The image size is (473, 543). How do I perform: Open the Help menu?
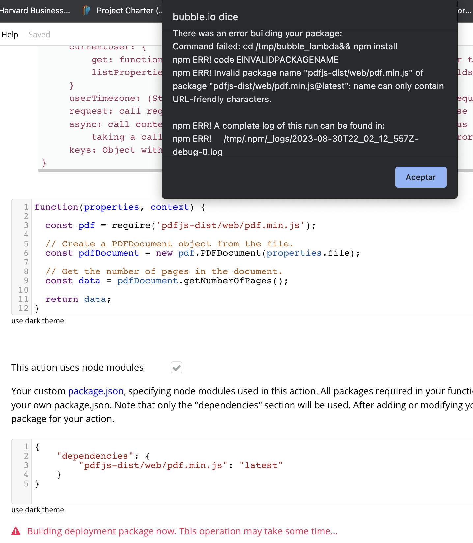[10, 34]
